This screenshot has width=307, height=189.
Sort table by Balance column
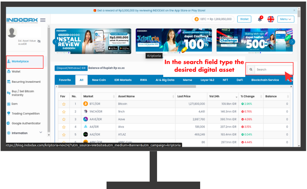(288, 96)
